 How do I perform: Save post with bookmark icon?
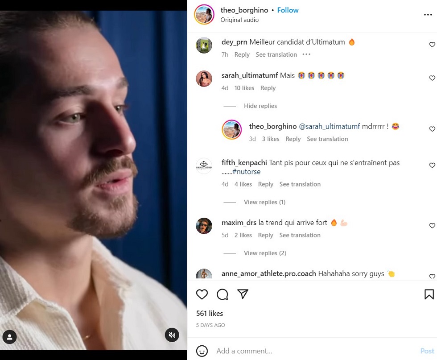point(429,294)
